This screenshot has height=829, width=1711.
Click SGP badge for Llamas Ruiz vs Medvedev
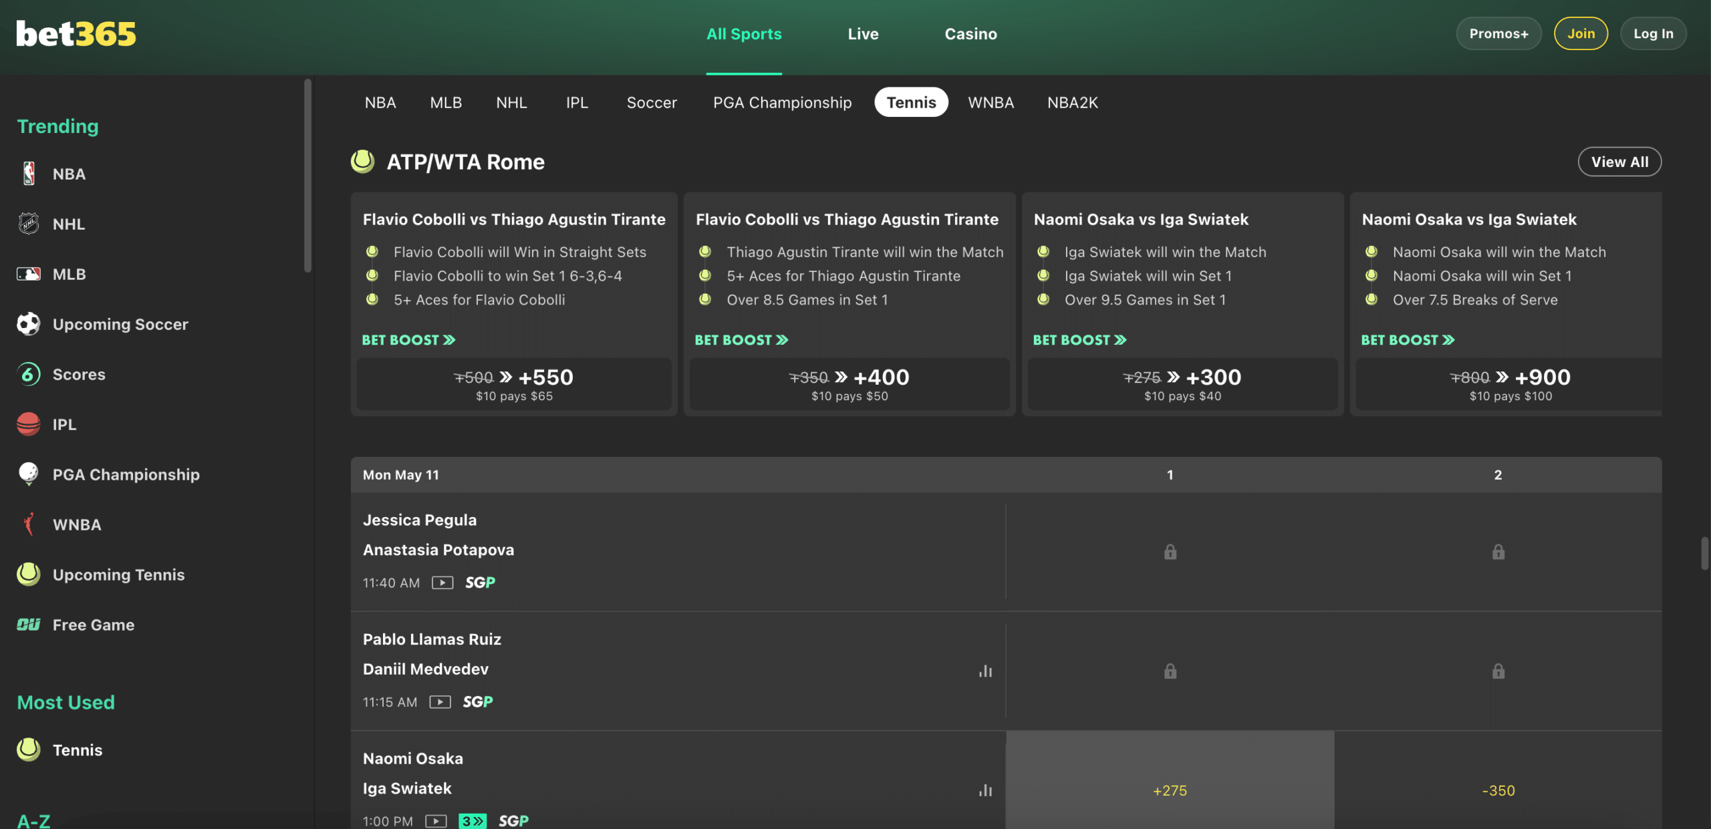[x=478, y=701]
